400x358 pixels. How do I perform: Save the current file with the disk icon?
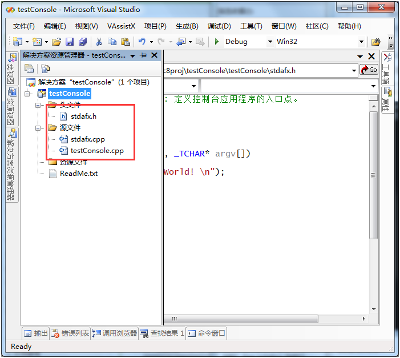(70, 42)
